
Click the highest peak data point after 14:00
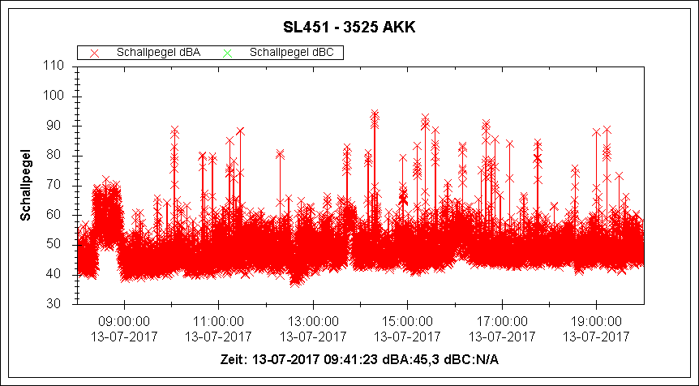pos(375,114)
